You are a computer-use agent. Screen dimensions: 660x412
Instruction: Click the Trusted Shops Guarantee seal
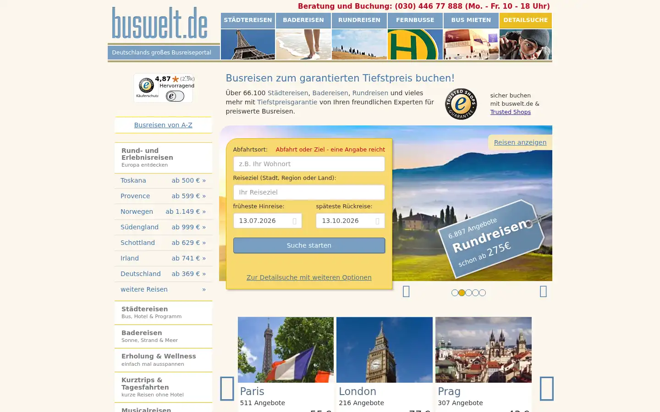[x=461, y=104]
